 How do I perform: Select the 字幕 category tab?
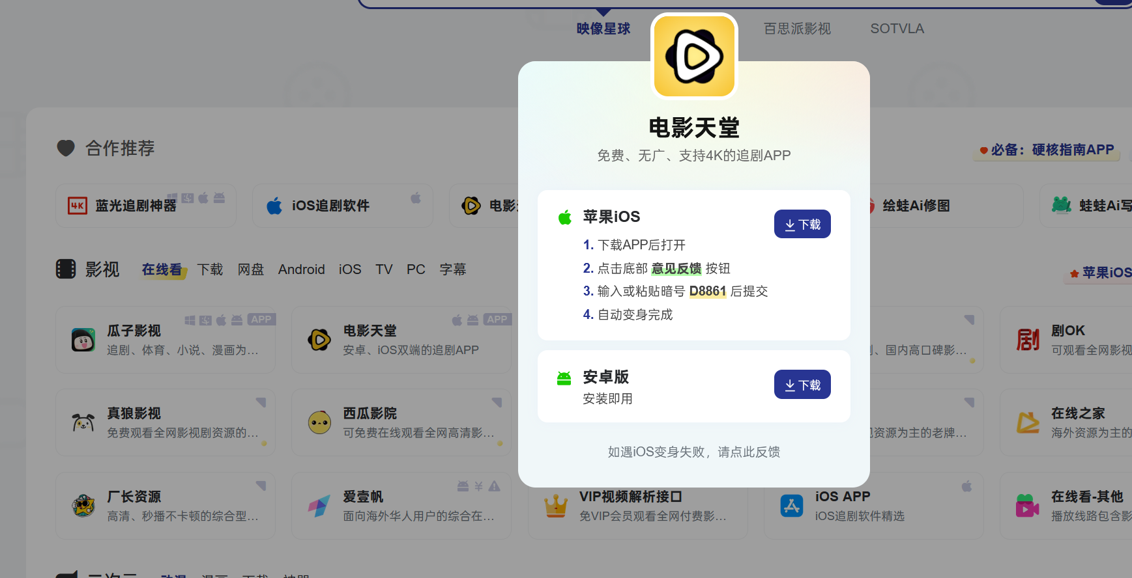click(453, 269)
